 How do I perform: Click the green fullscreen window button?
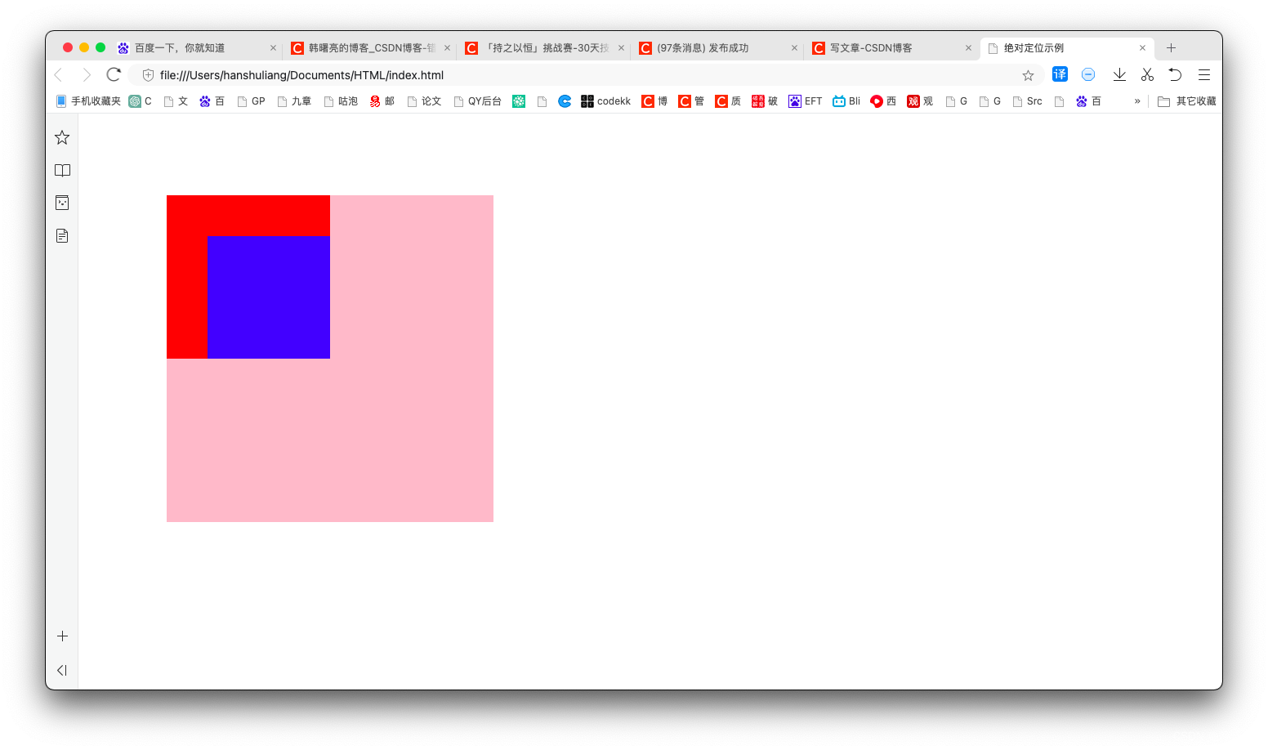click(x=100, y=47)
